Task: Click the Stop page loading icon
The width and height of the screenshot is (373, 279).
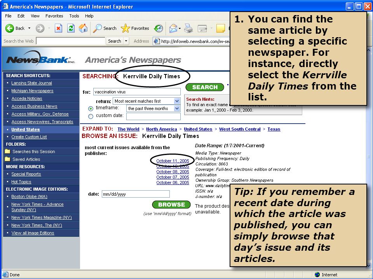Action: (58, 28)
